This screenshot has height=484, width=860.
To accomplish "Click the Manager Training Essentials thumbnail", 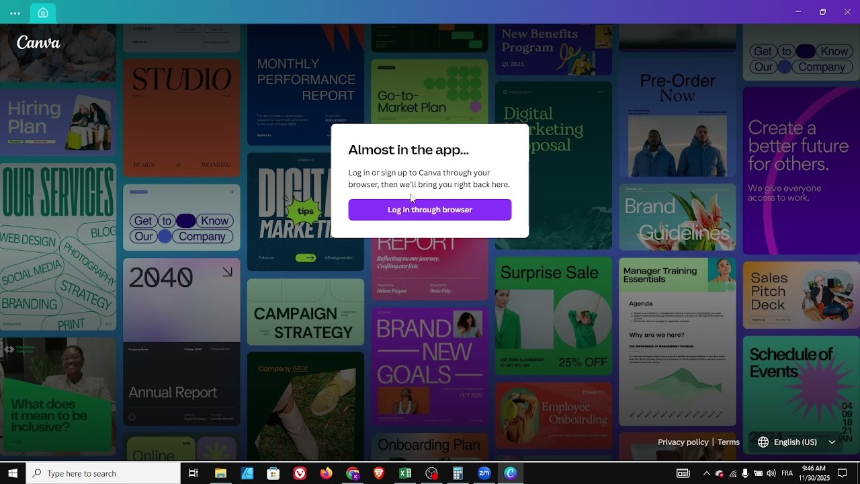I will click(677, 341).
